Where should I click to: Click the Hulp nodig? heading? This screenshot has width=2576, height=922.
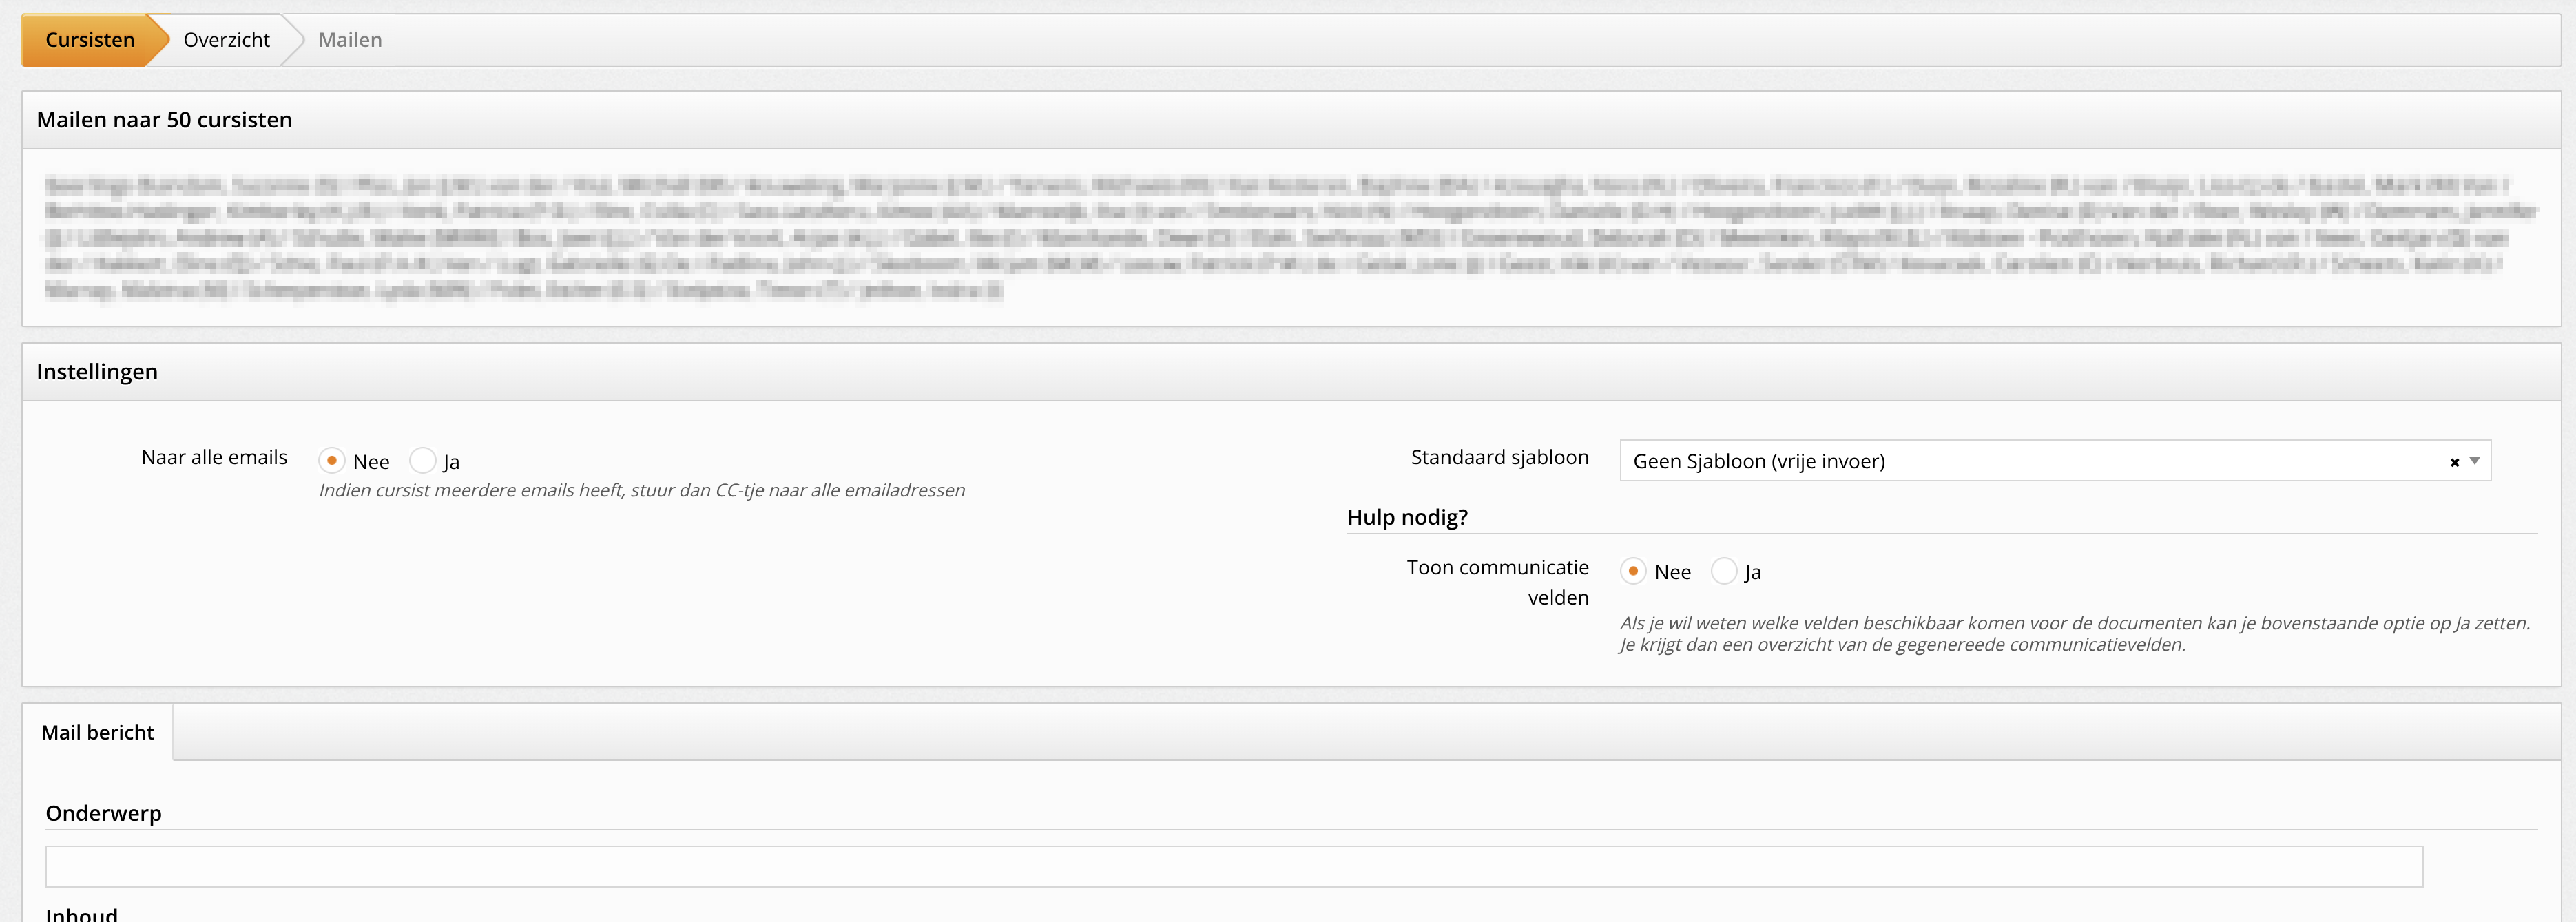(x=1407, y=517)
